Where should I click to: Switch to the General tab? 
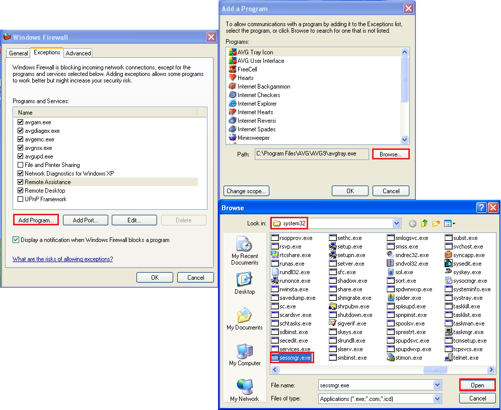19,53
